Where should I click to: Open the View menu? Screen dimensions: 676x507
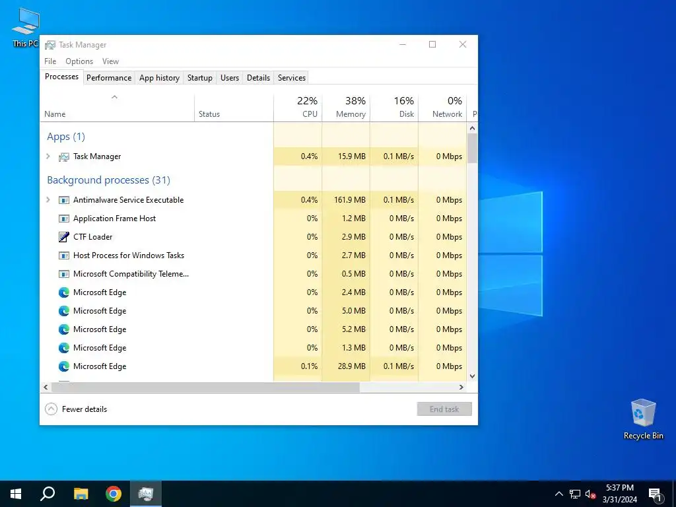point(110,61)
